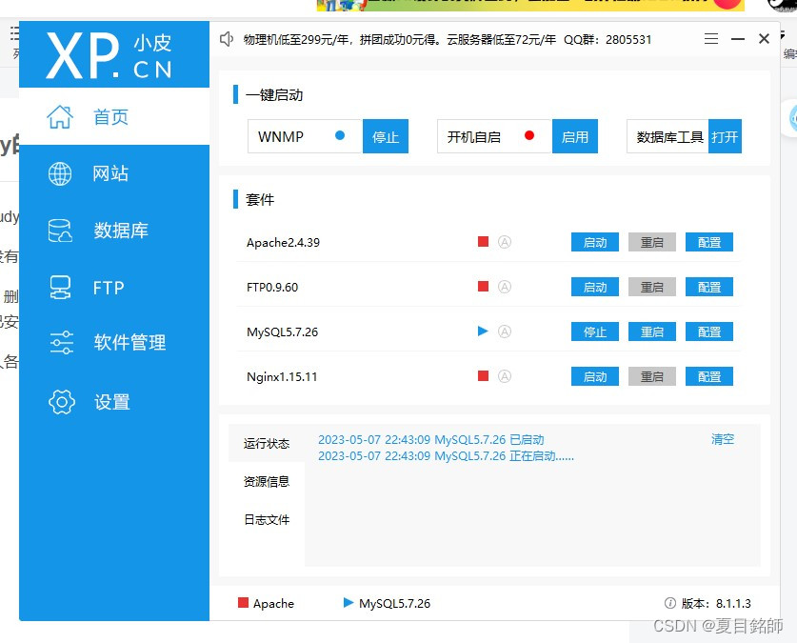Image resolution: width=797 pixels, height=643 pixels.
Task: Open the 首页 home icon
Action: [60, 117]
